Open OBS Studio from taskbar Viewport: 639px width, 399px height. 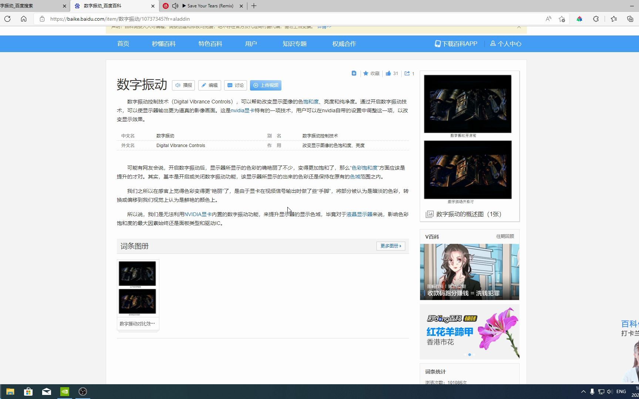(x=83, y=392)
